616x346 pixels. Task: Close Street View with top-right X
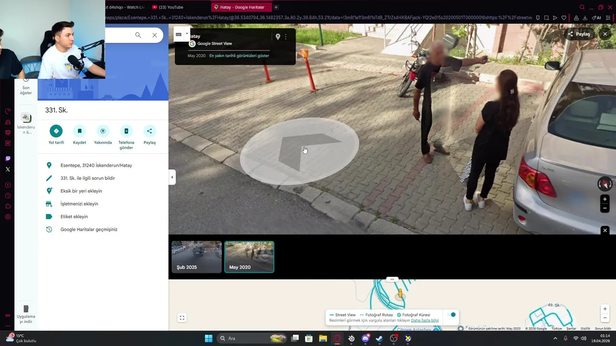pos(605,34)
